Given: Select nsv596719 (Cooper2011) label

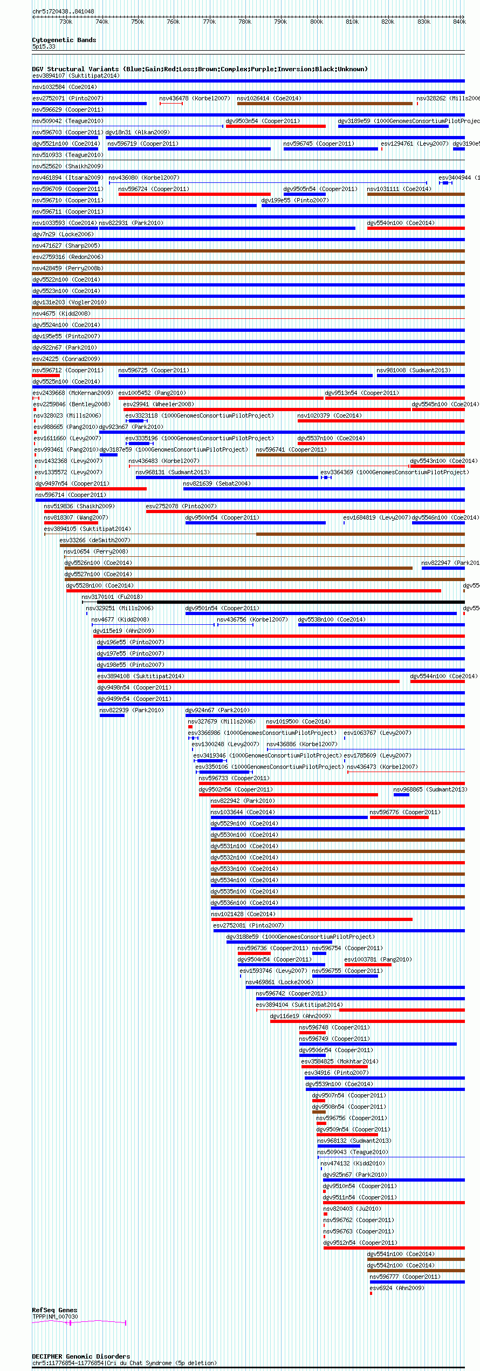Looking at the screenshot, I should click(143, 144).
